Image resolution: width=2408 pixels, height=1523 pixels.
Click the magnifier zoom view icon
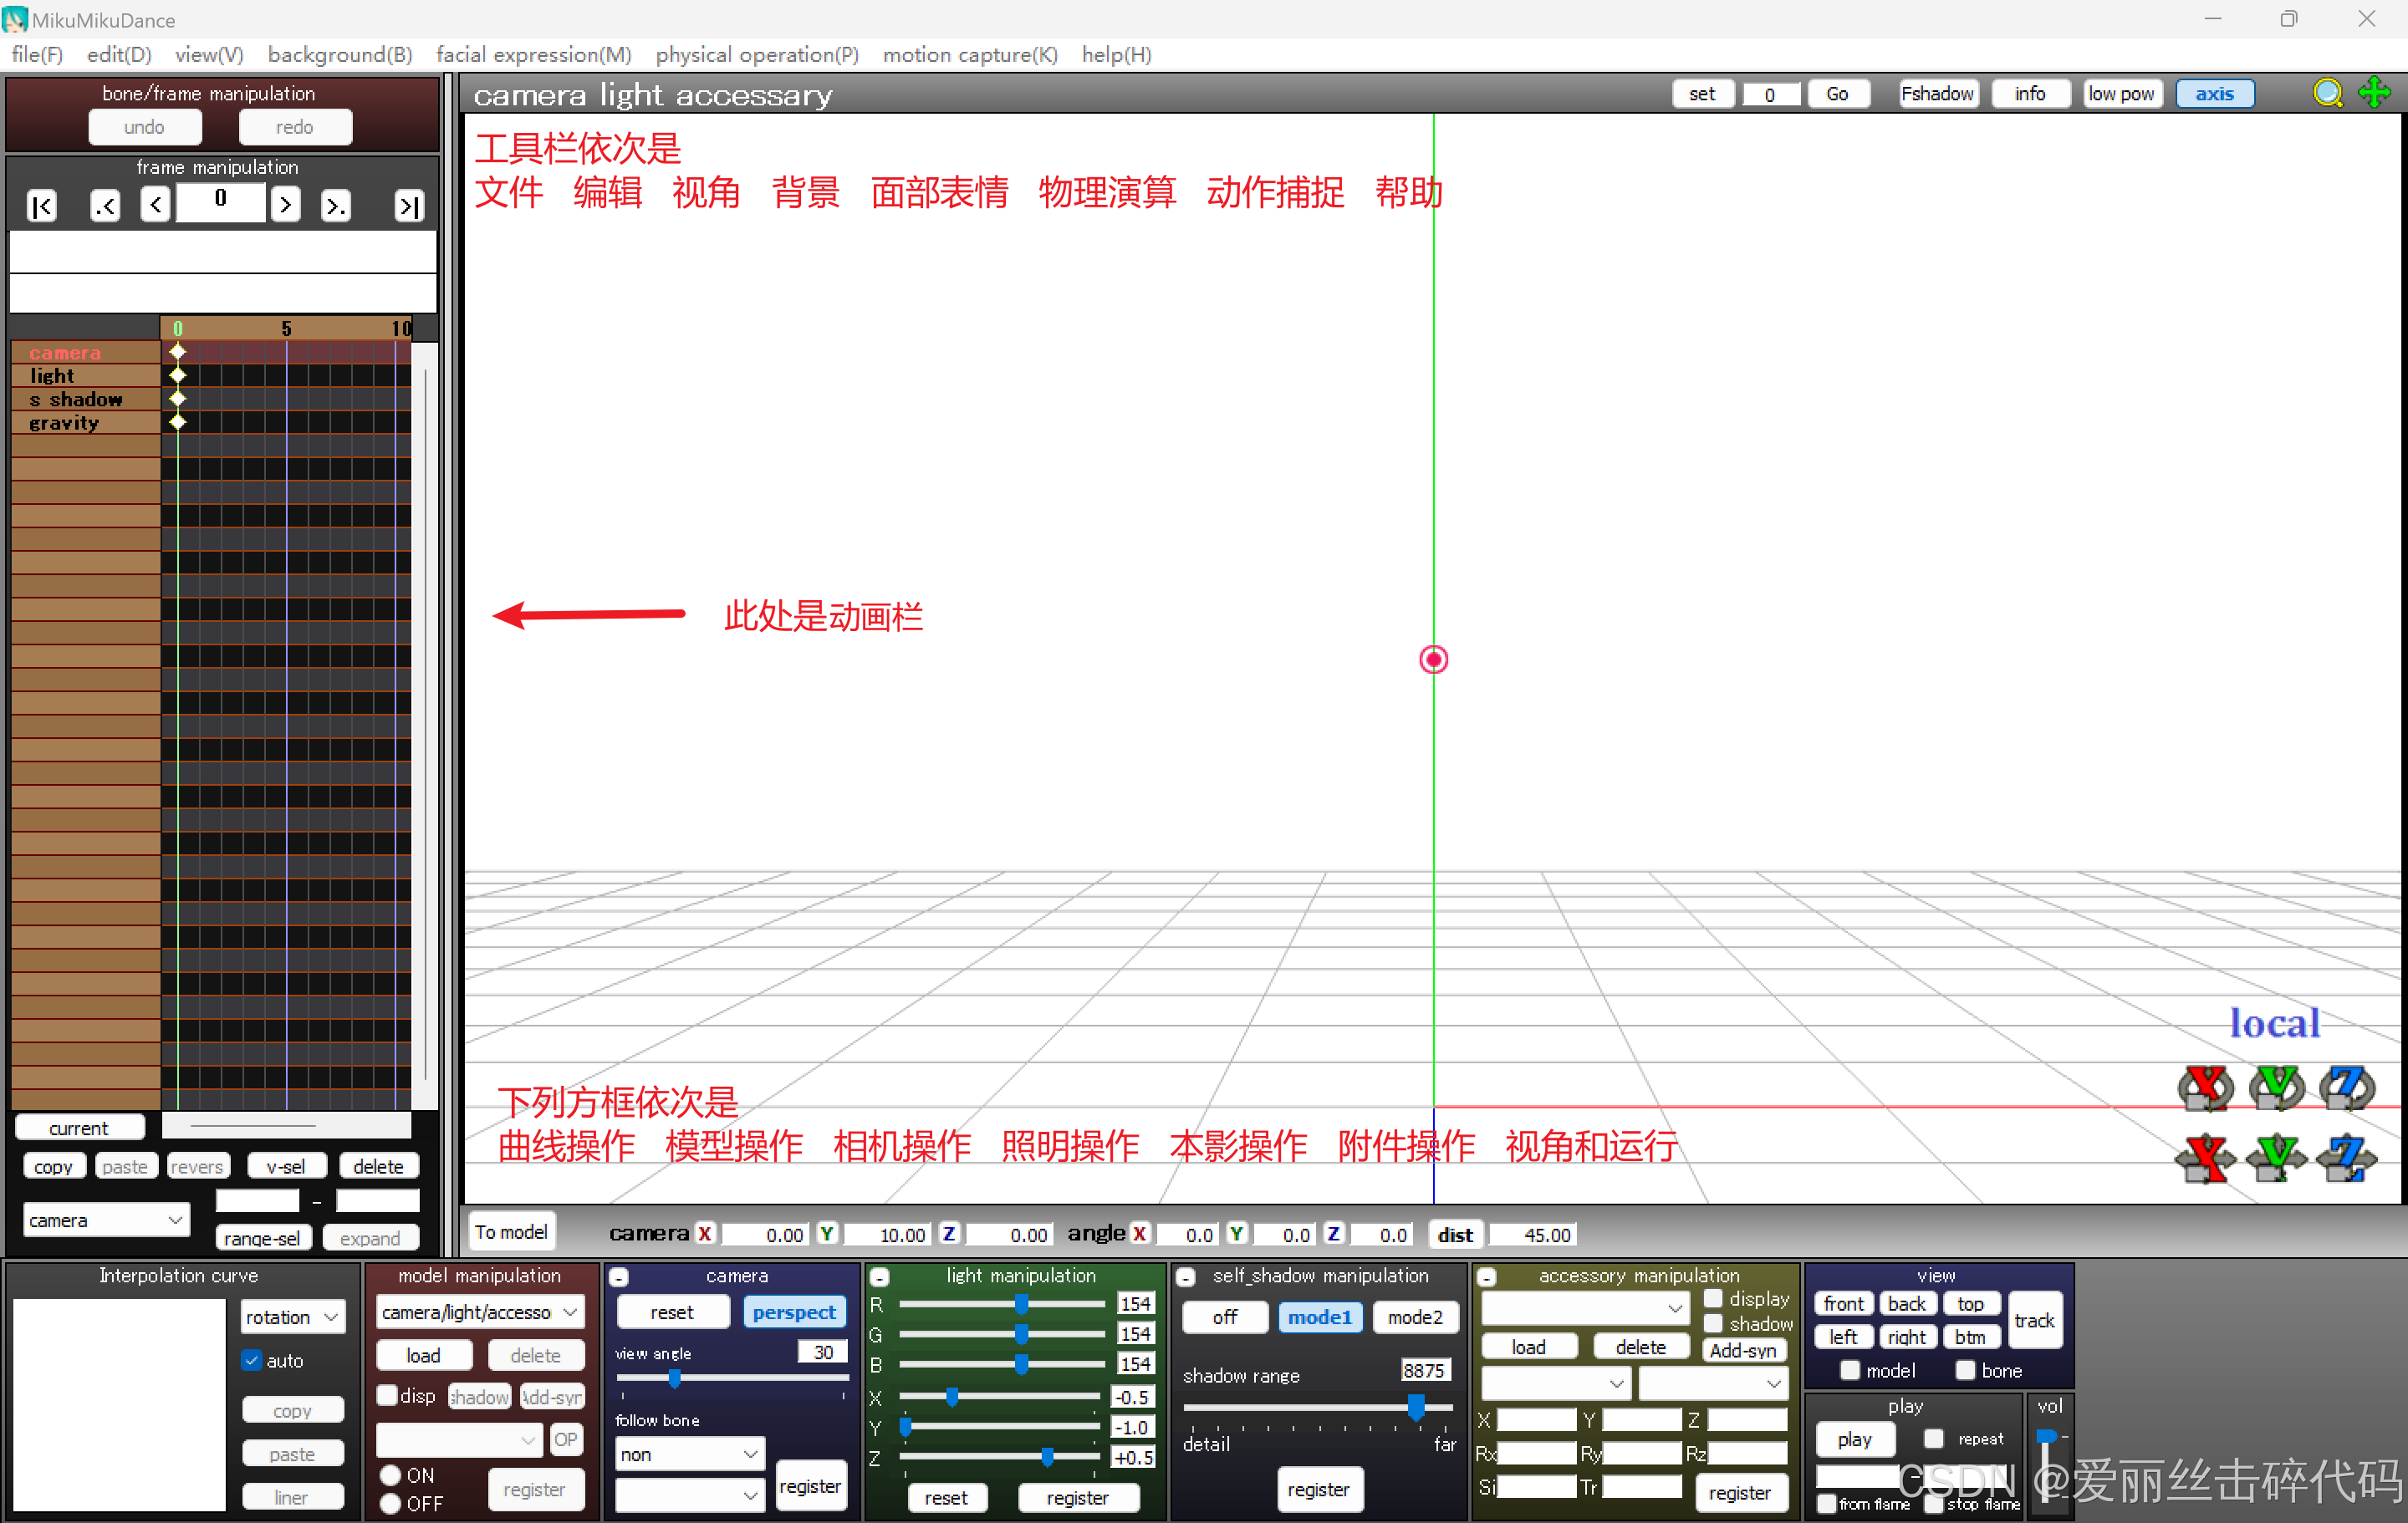[x=2328, y=94]
